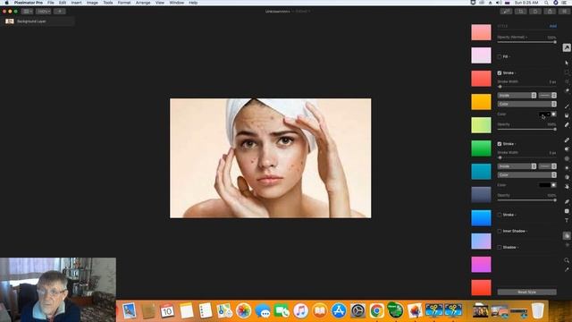Open the View menu
The width and height of the screenshot is (572, 322).
[160, 3]
